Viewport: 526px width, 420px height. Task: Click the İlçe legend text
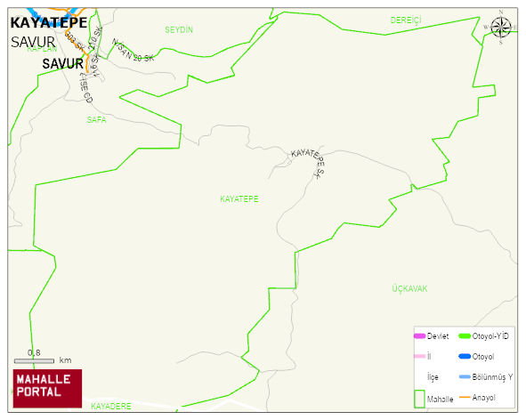tap(433, 377)
